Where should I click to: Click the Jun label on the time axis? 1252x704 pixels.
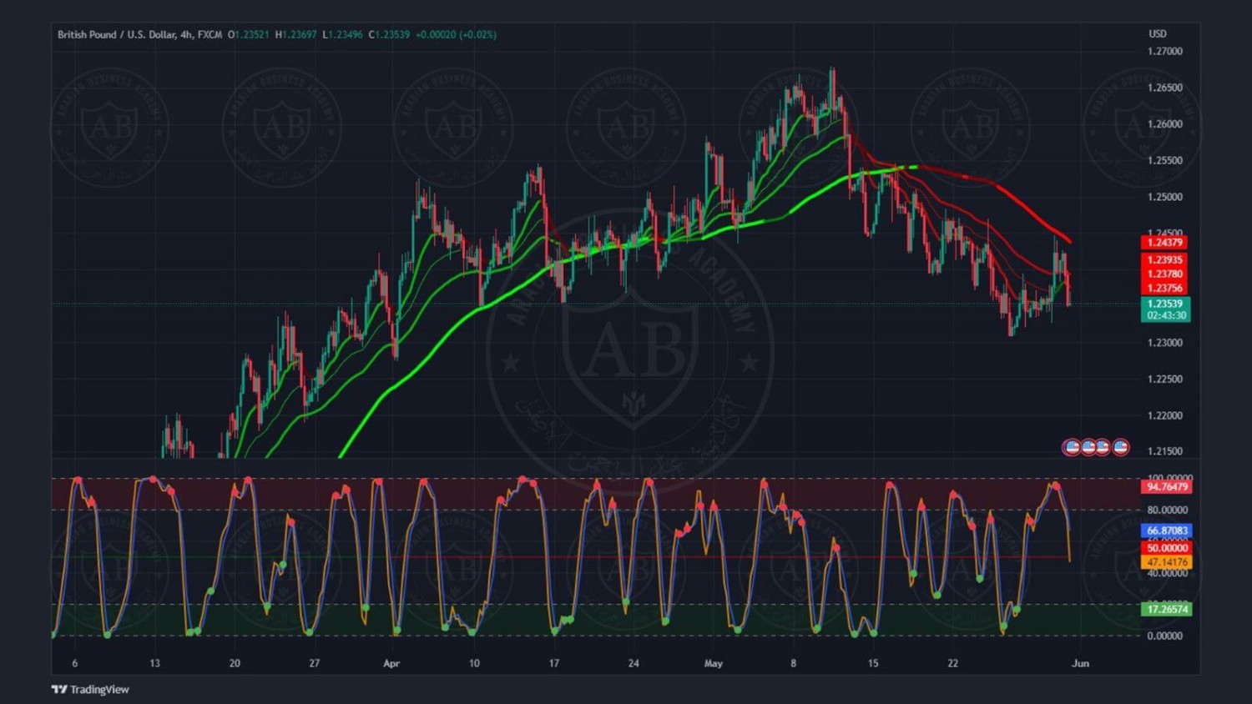point(1080,663)
